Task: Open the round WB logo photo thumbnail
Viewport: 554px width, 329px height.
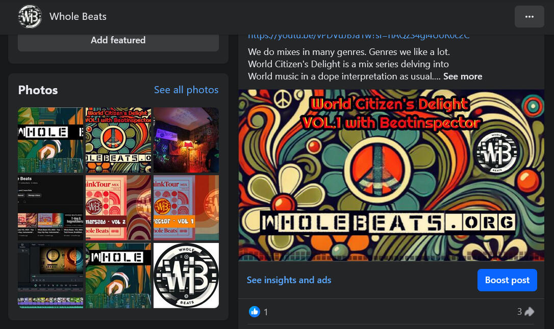Action: point(186,275)
